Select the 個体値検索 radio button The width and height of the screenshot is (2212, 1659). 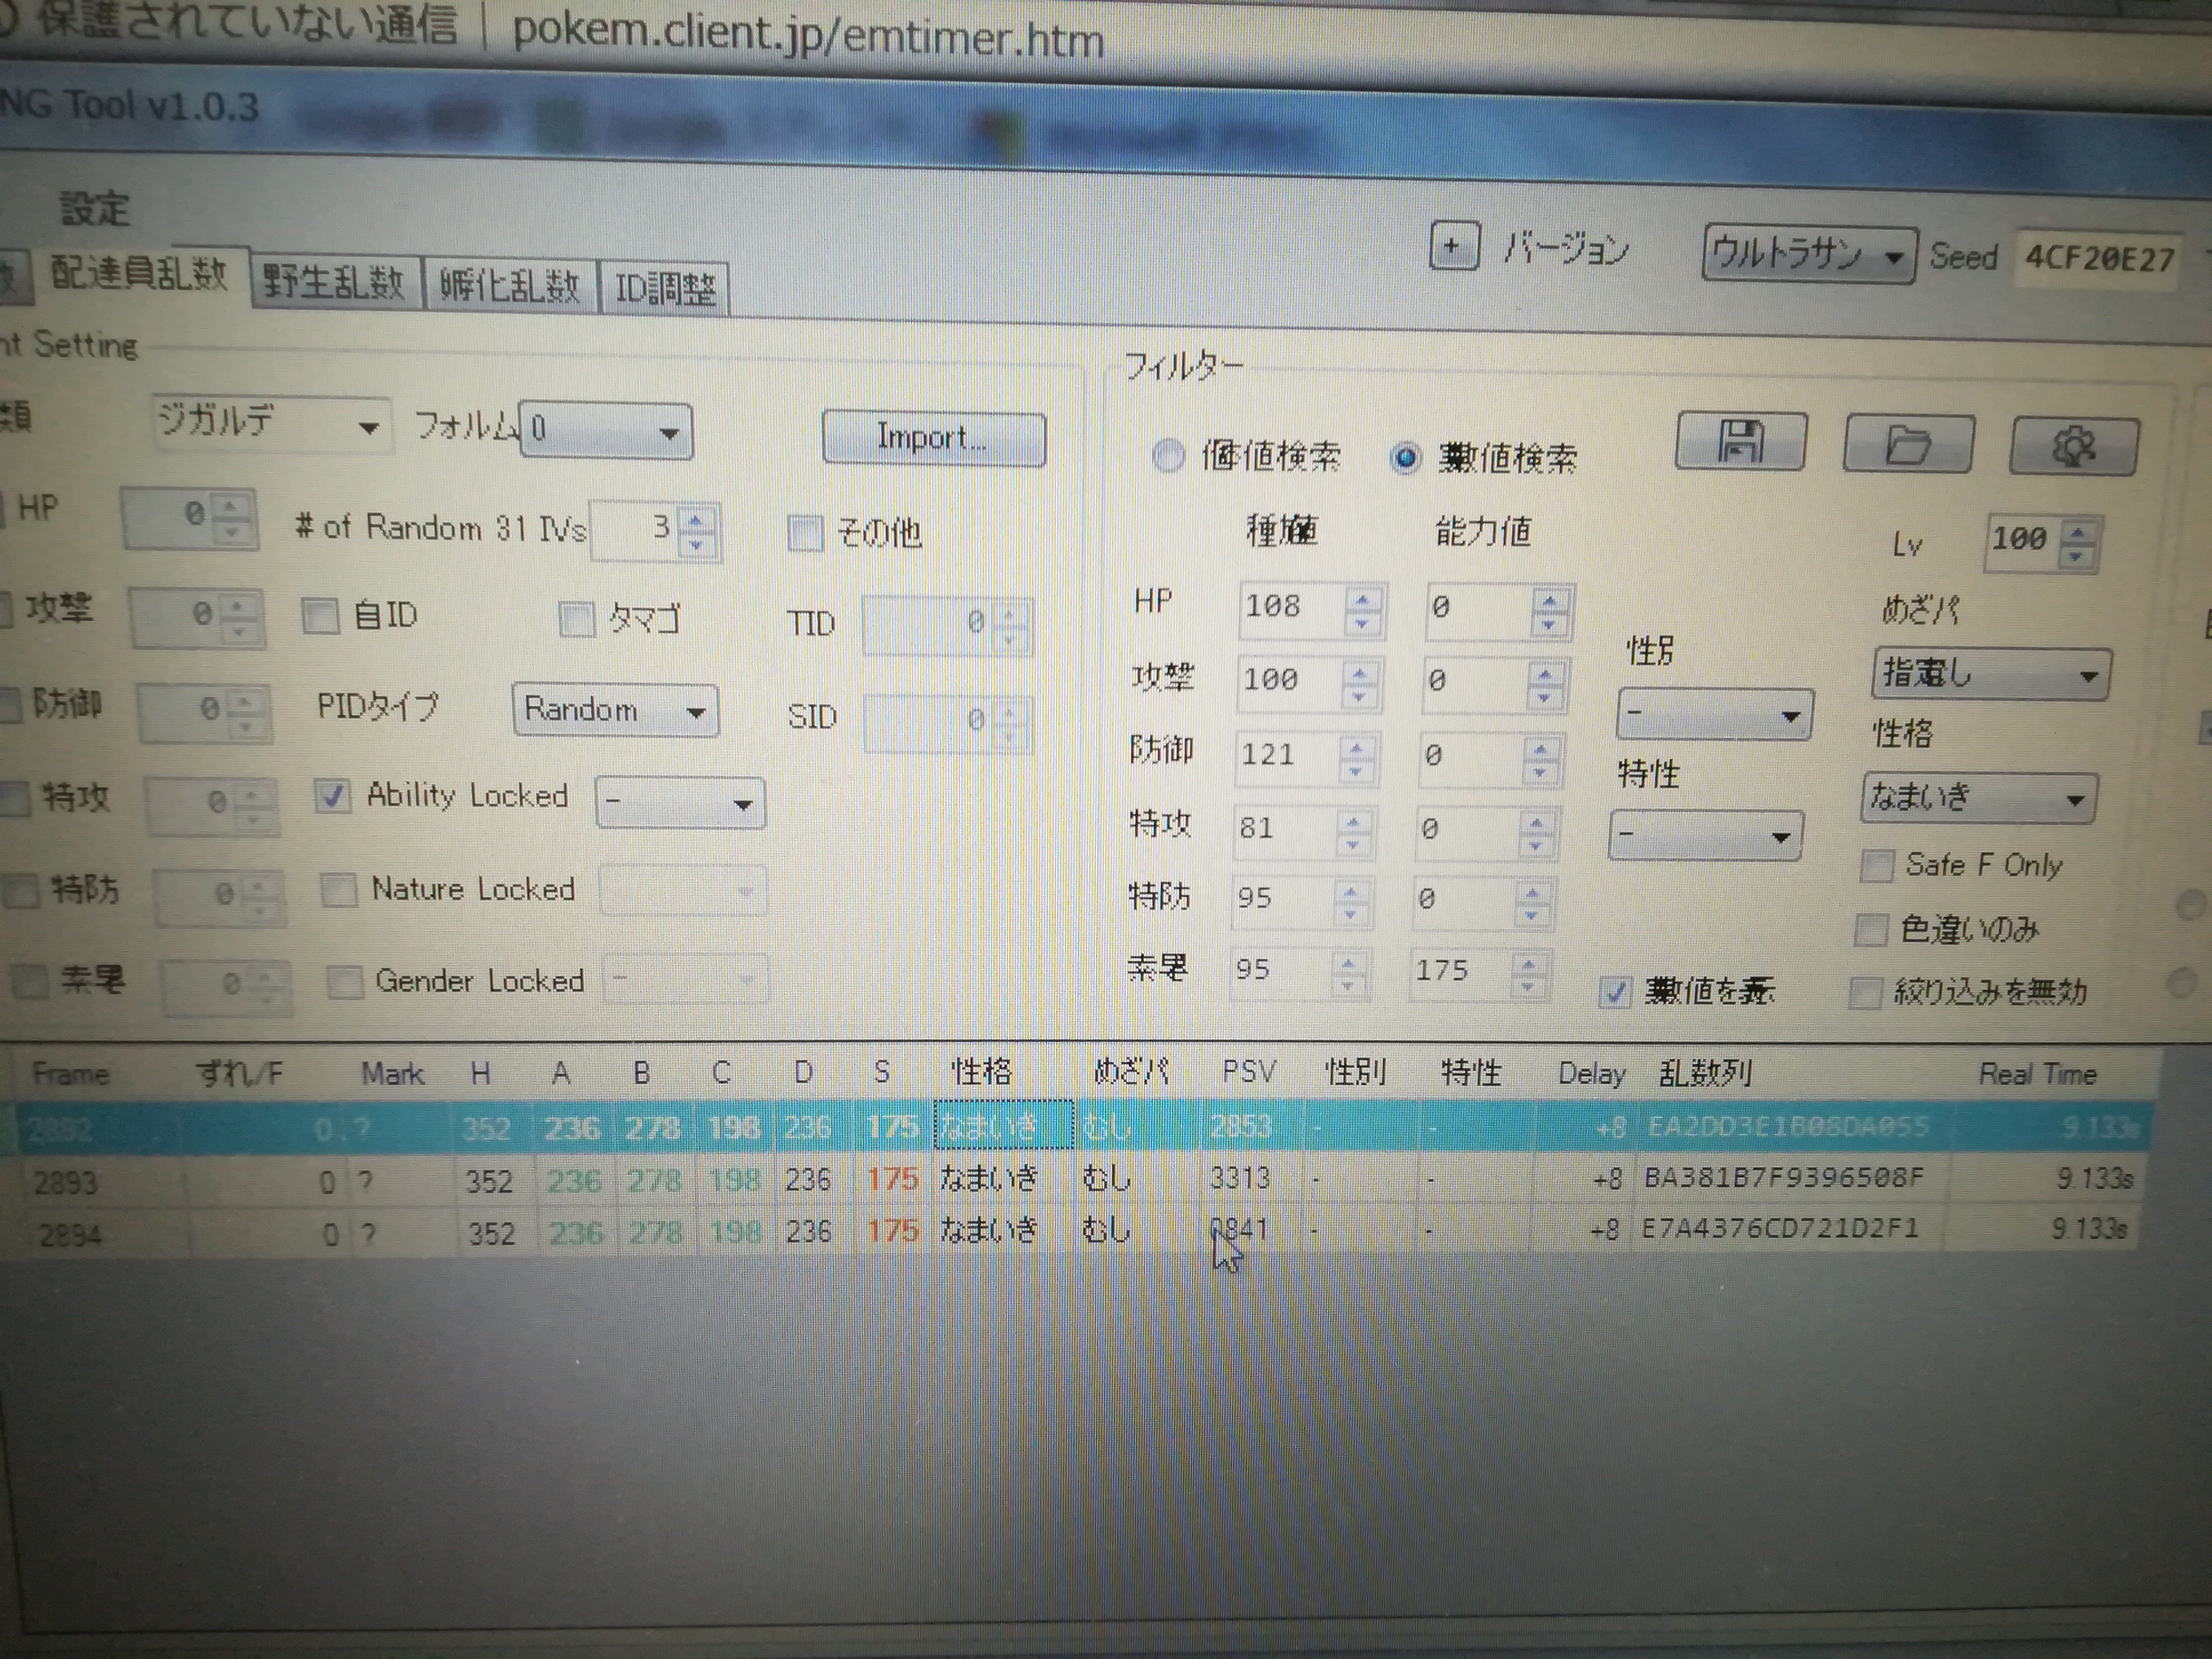1167,456
